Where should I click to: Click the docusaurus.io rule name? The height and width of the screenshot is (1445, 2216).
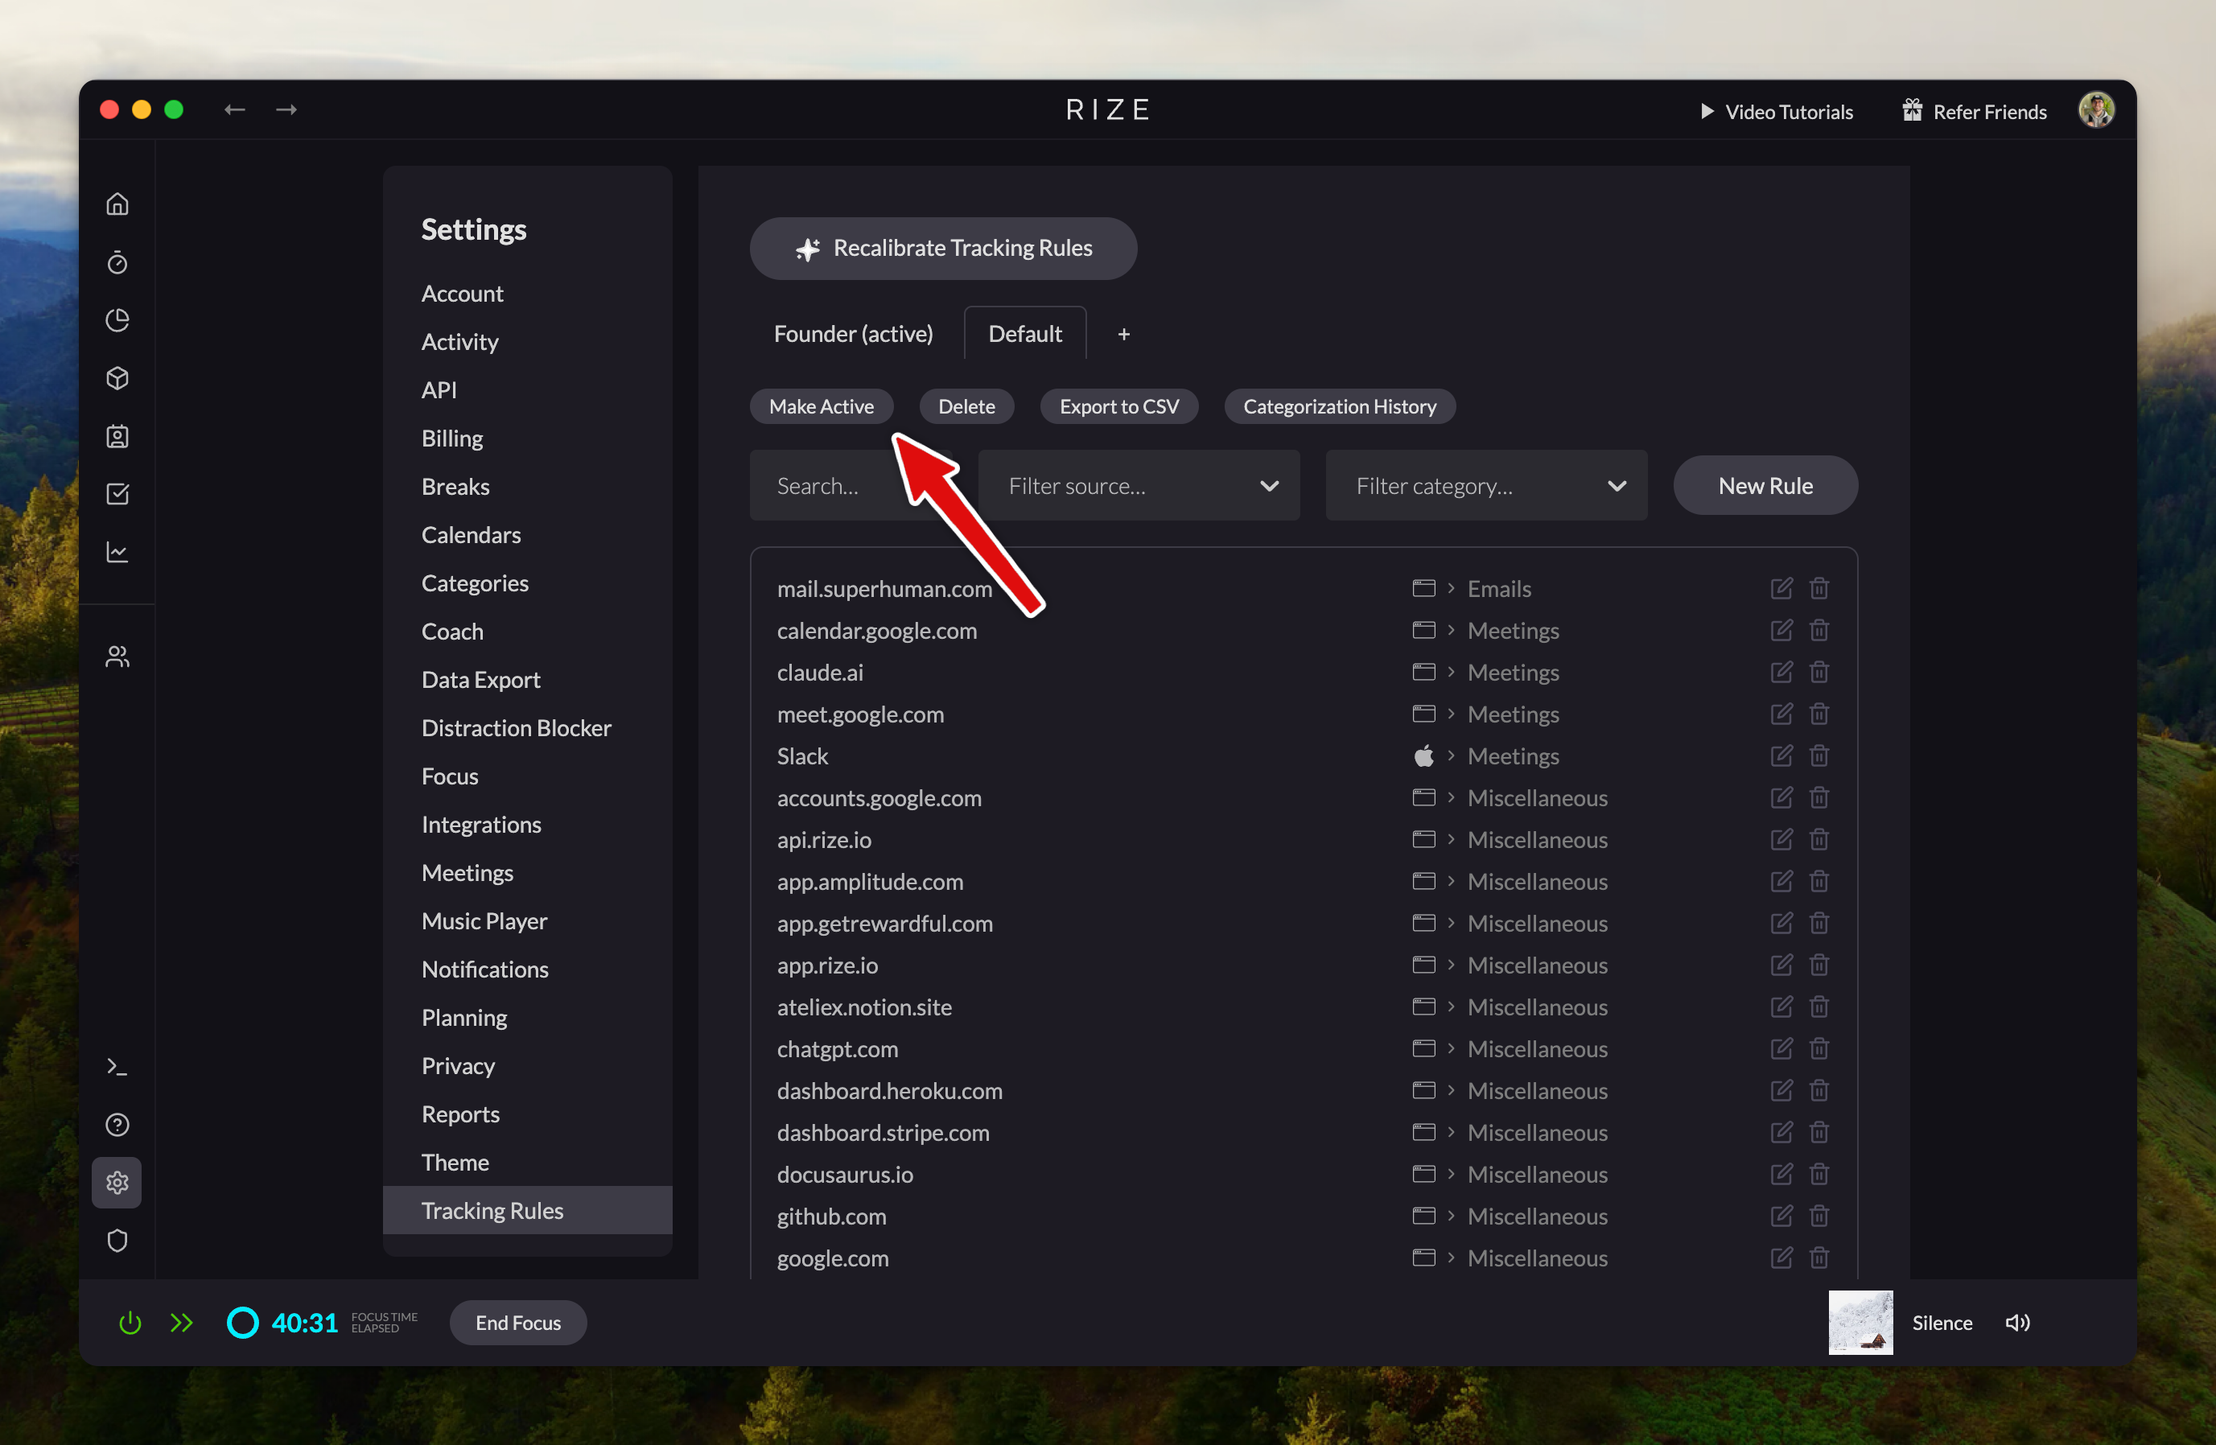pos(845,1174)
